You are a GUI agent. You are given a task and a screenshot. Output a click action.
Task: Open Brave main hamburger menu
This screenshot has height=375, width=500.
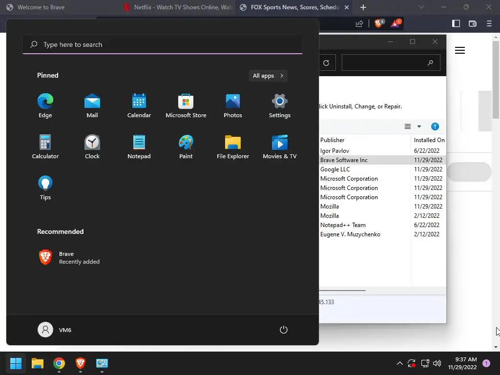(x=489, y=23)
